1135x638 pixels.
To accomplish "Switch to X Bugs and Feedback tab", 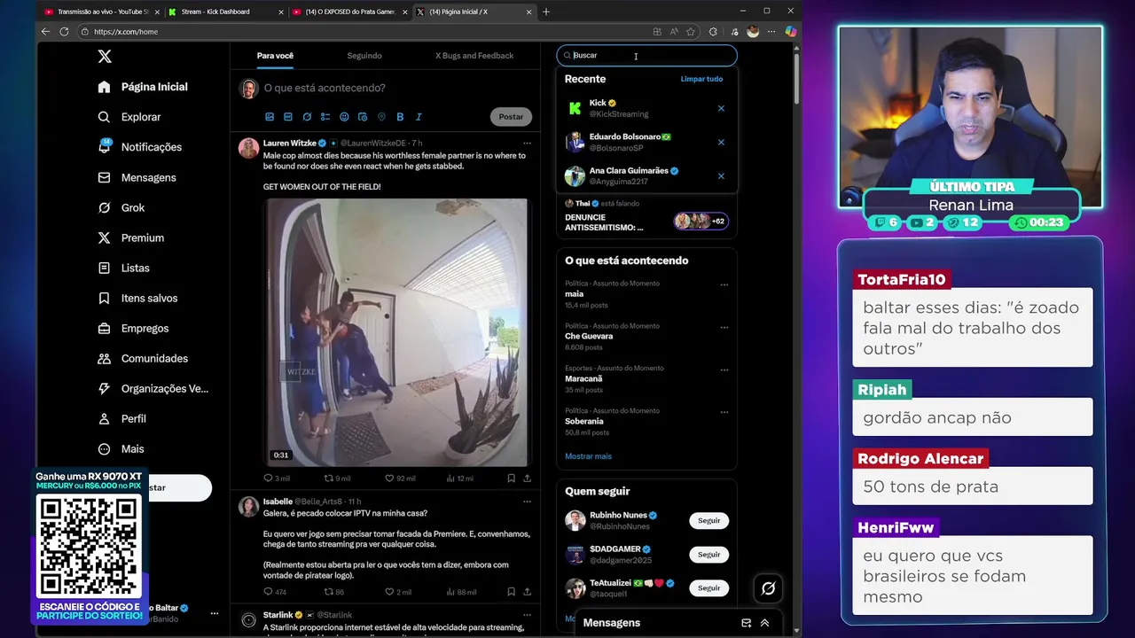I will [474, 56].
